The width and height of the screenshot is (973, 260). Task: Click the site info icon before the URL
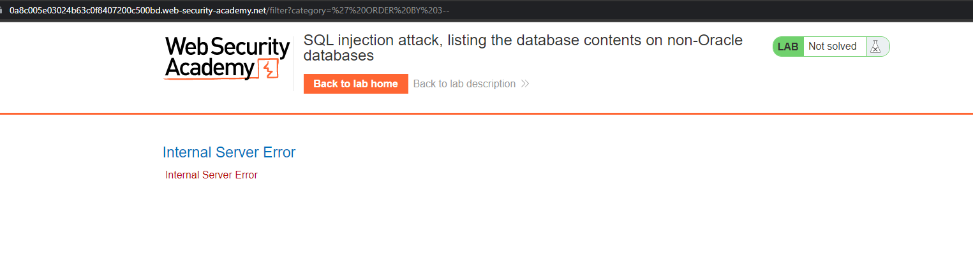click(x=2, y=10)
